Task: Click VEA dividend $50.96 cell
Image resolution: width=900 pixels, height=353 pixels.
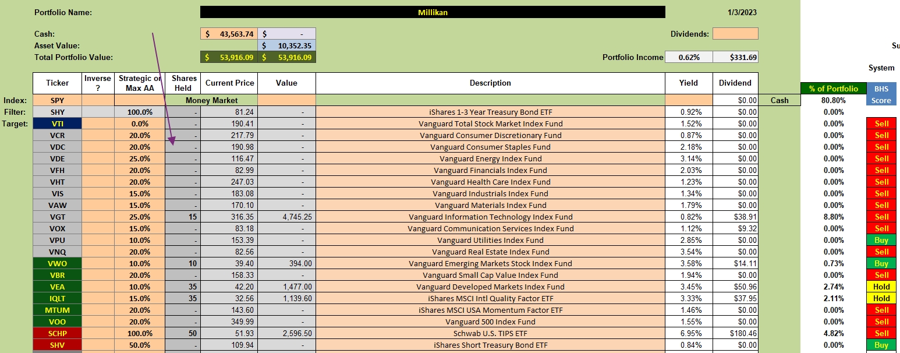Action: [x=735, y=287]
